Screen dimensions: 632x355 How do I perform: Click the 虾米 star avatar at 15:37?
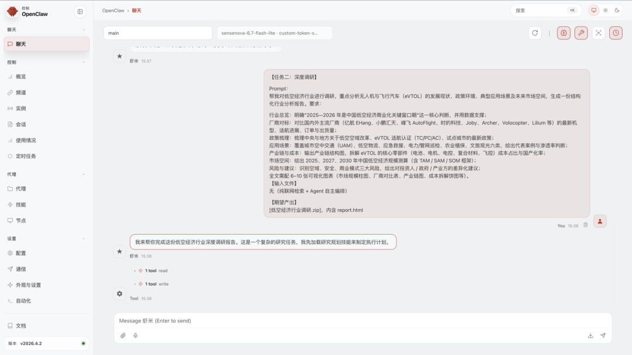point(119,56)
